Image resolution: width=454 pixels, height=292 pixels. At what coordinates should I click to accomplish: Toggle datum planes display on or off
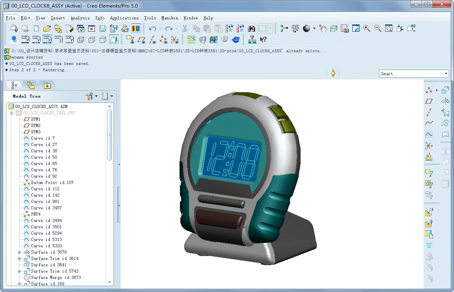[141, 40]
